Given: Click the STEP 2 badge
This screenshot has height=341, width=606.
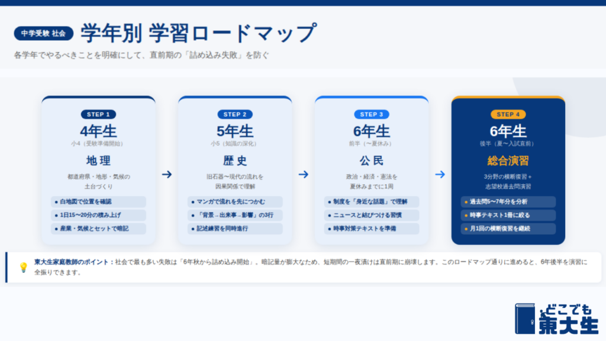Looking at the screenshot, I should 235,114.
